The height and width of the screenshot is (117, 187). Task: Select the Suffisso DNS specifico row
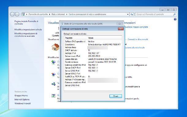pos(93,42)
